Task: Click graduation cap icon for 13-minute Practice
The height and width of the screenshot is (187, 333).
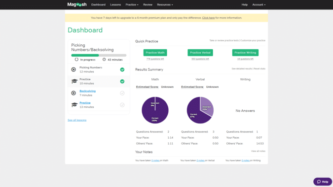Action: (x=74, y=105)
